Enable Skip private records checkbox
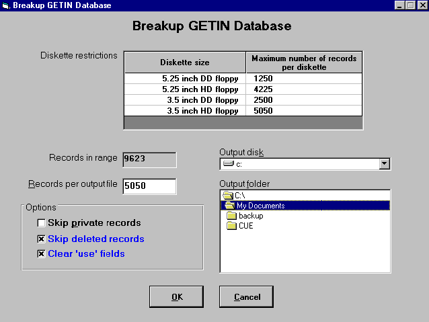 [x=41, y=223]
